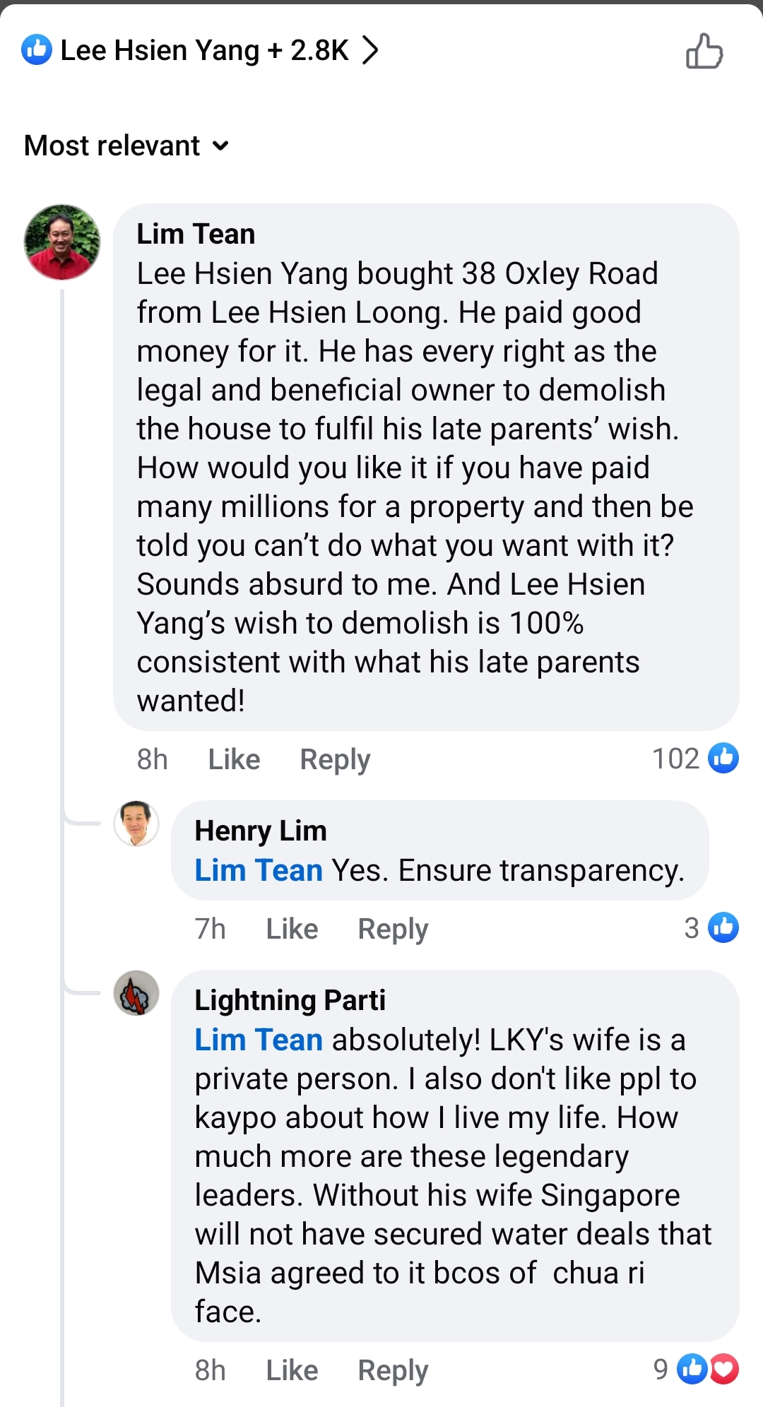Open Lim Tean's profile picture

tap(62, 242)
